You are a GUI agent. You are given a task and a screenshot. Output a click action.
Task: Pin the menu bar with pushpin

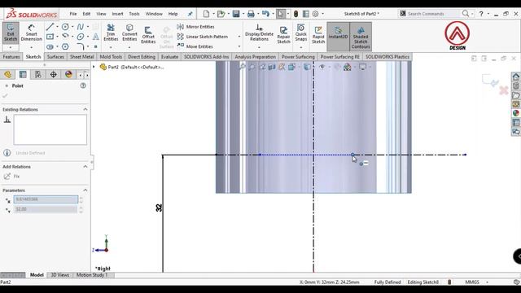click(190, 14)
